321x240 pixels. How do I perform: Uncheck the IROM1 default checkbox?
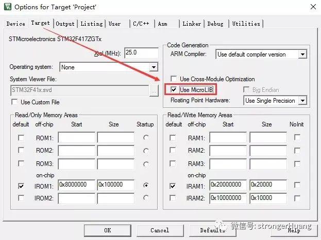(x=21, y=186)
